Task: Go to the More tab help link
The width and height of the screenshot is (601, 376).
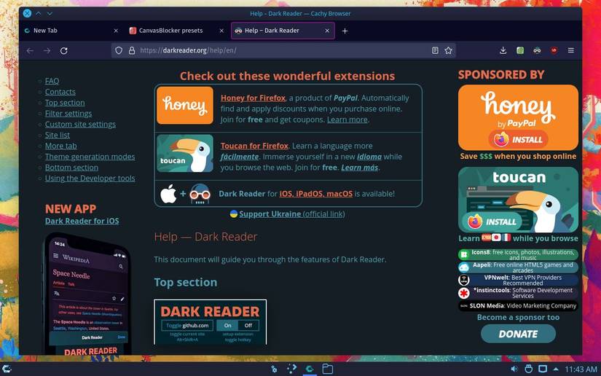Action: (61, 146)
